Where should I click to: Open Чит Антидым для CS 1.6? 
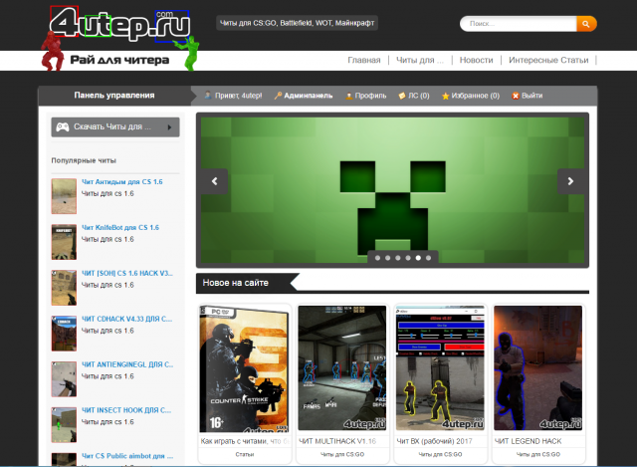121,181
